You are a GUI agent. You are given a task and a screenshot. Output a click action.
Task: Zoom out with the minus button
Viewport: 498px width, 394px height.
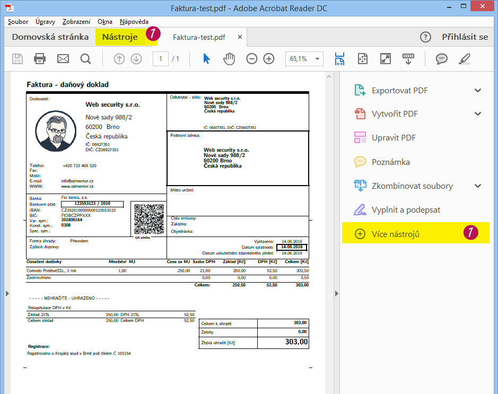[251, 59]
